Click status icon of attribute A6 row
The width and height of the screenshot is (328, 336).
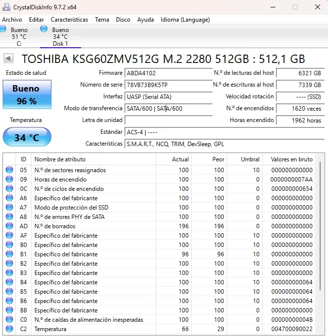[9, 198]
